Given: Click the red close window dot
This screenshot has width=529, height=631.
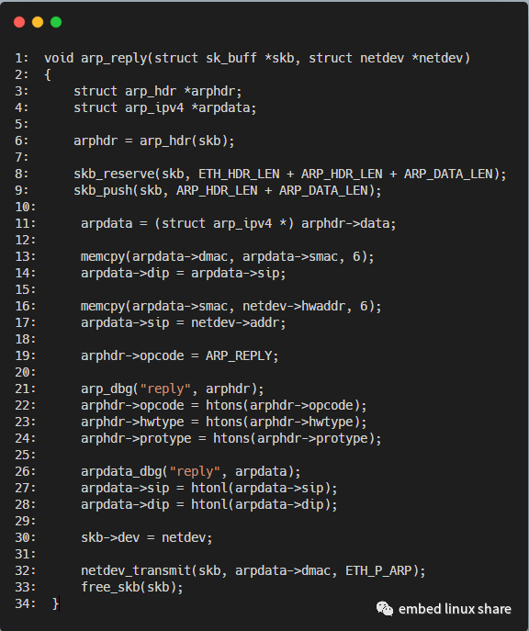Looking at the screenshot, I should tap(19, 22).
